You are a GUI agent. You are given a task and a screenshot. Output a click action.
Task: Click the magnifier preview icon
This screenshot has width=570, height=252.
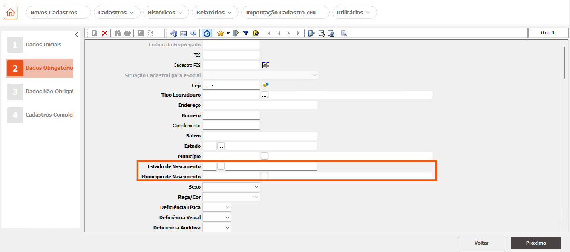click(x=344, y=33)
